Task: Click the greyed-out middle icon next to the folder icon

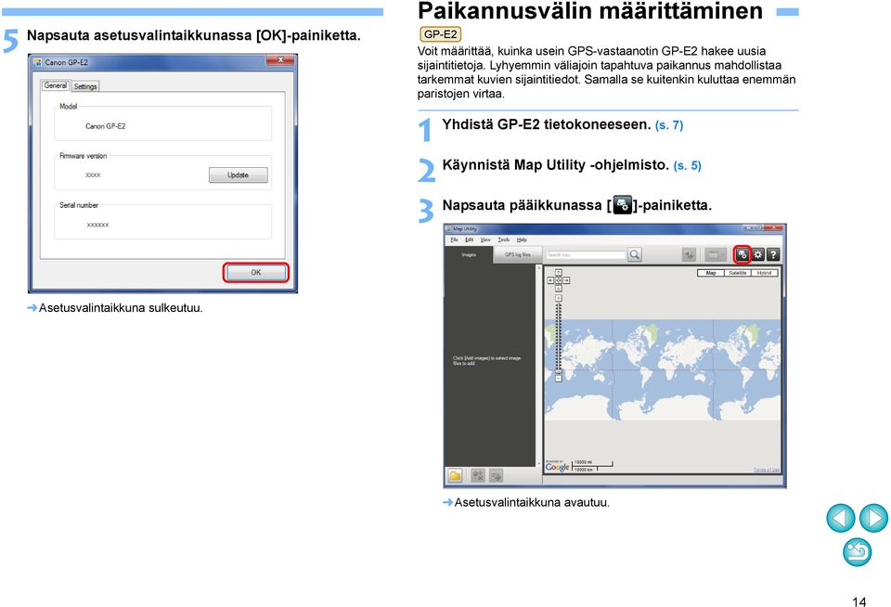Action: (478, 476)
